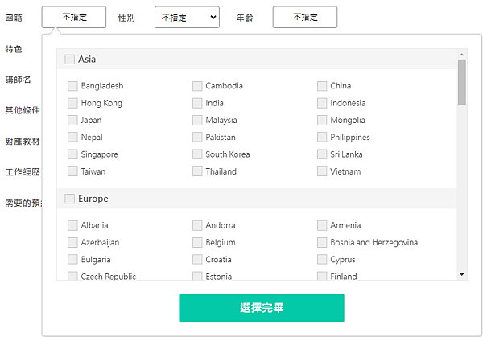This screenshot has width=483, height=337.
Task: Select the India checkbox
Action: (x=198, y=103)
